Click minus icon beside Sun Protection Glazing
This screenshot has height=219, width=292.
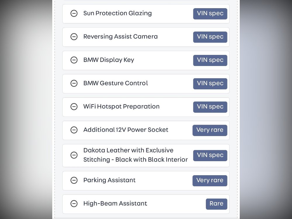pos(74,13)
